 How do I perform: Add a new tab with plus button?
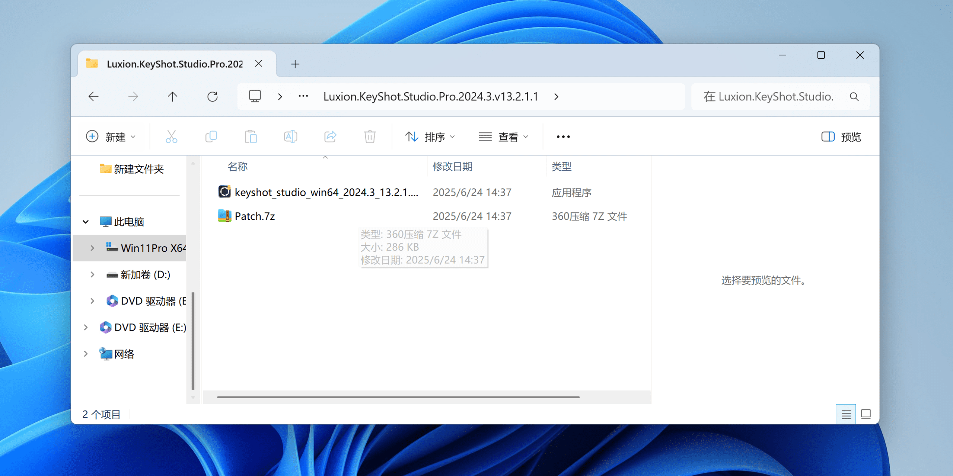[295, 64]
